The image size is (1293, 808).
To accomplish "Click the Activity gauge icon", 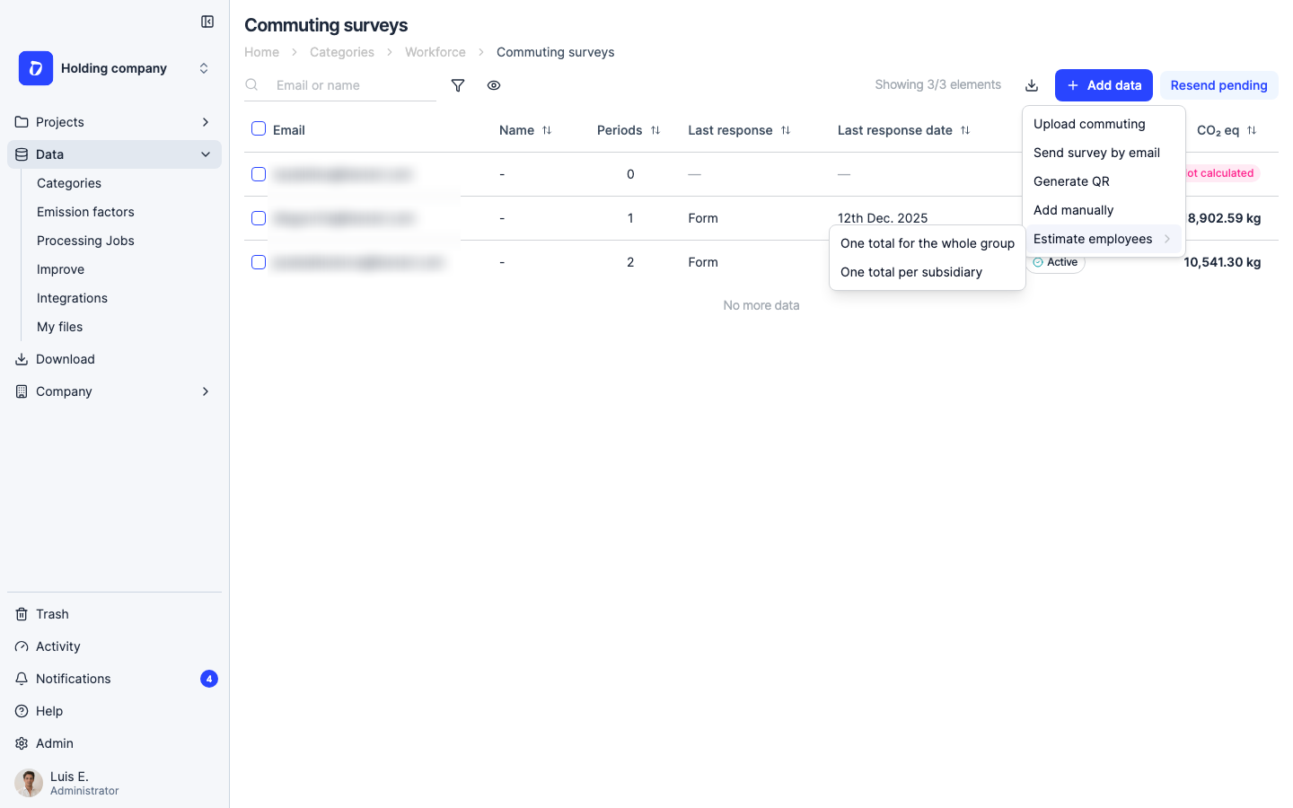I will pyautogui.click(x=22, y=646).
